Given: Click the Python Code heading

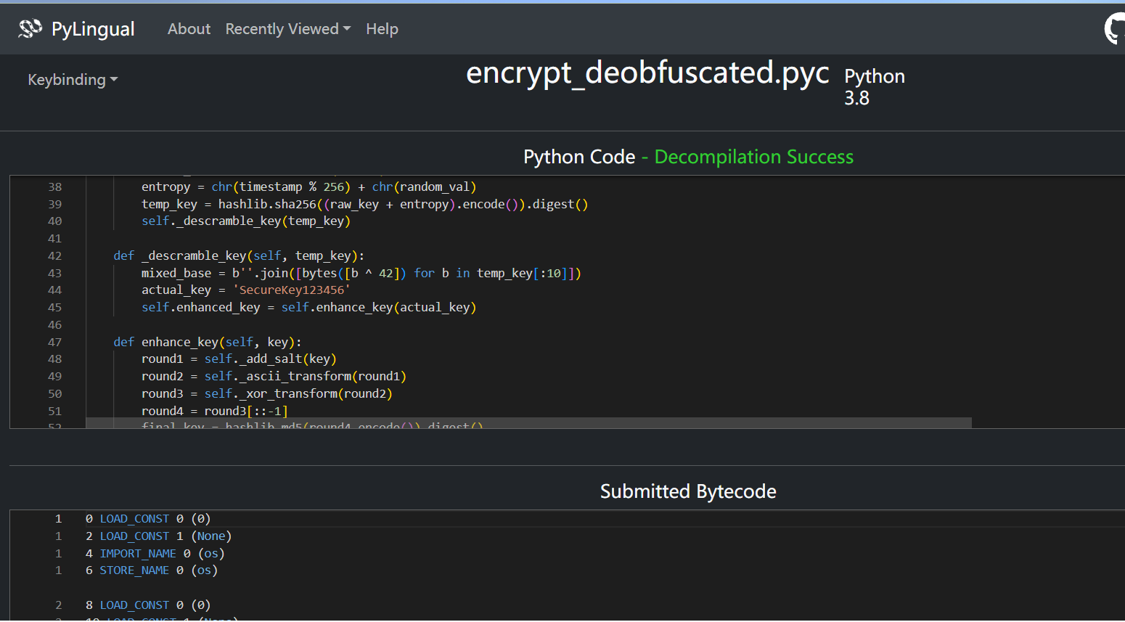Looking at the screenshot, I should (x=579, y=157).
